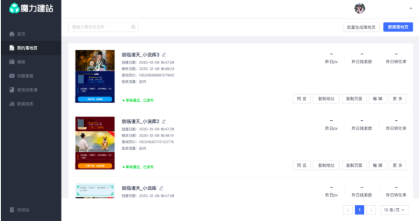Open the 剑临诸天_小说库 thumbnail

tap(95, 191)
